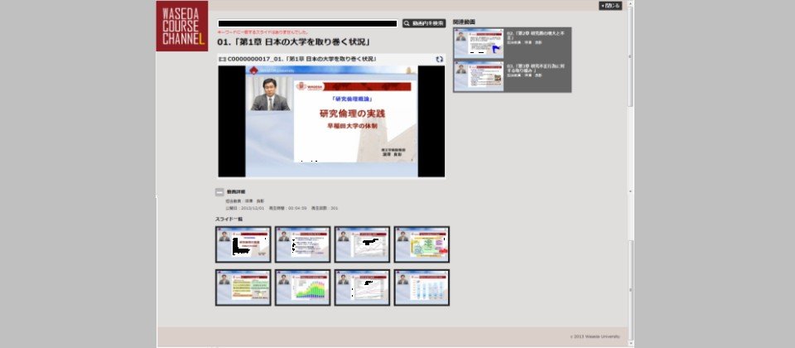Screen dimensions: 795x348
Task: Click the main video player area
Action: pyautogui.click(x=331, y=120)
